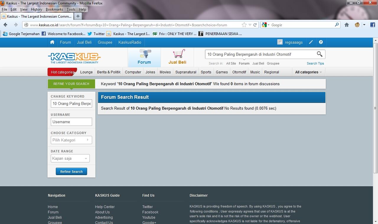Open Firefox home page icon
The height and width of the screenshot is (224, 378).
pyautogui.click(x=347, y=25)
